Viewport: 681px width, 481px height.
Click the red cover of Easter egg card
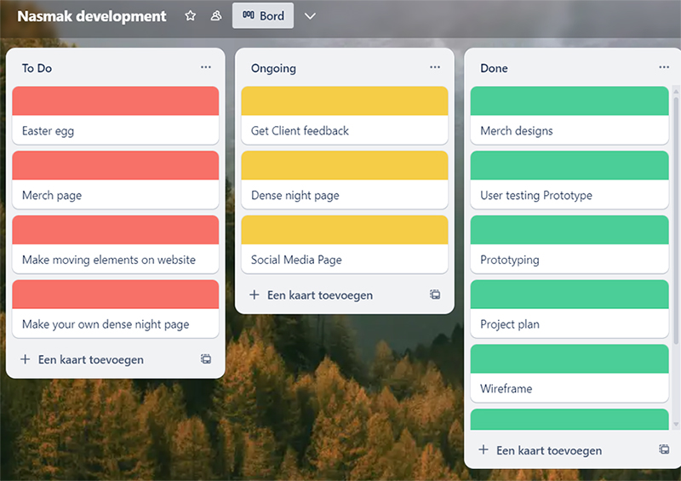click(x=116, y=100)
